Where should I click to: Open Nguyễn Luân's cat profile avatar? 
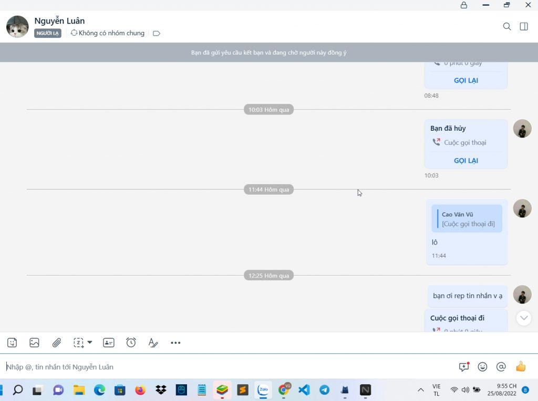[x=17, y=27]
